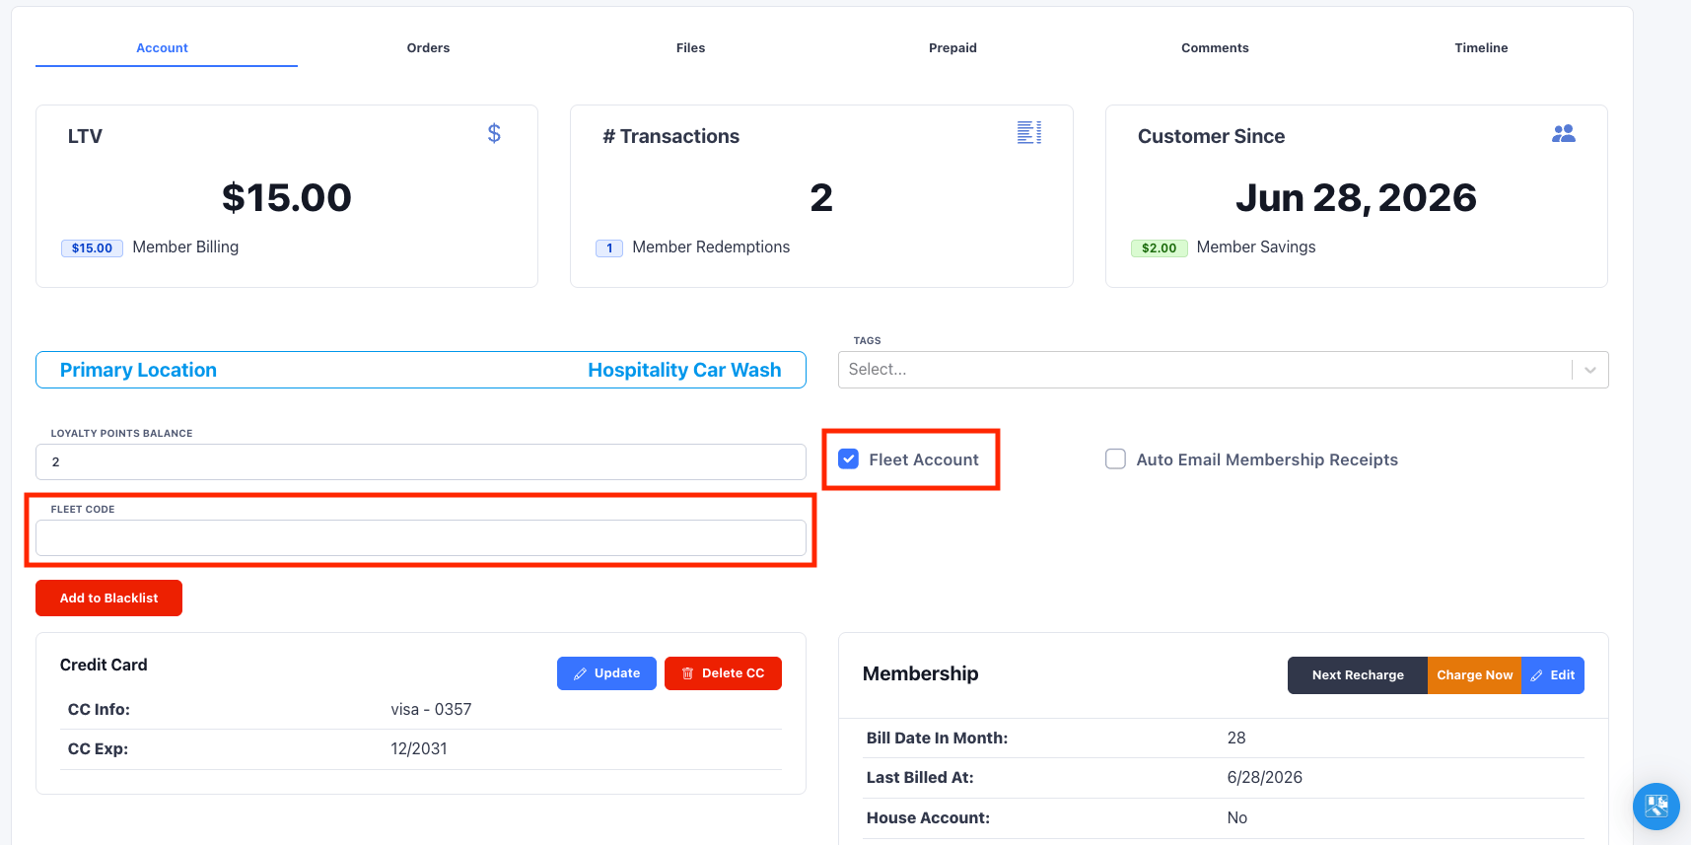
Task: Select the visa - 0357 CC info text
Action: (x=431, y=709)
